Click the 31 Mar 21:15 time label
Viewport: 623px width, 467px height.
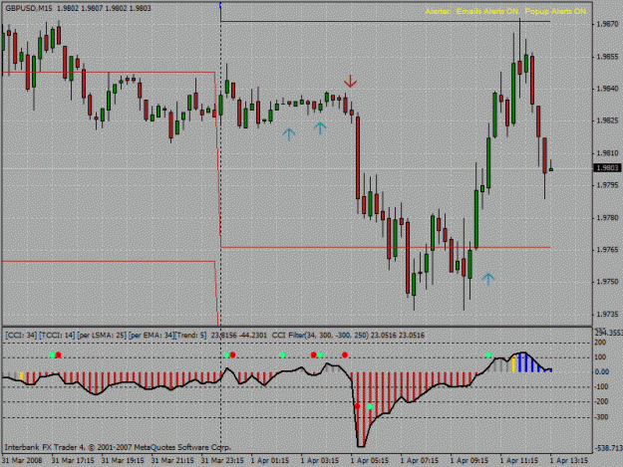(x=172, y=461)
